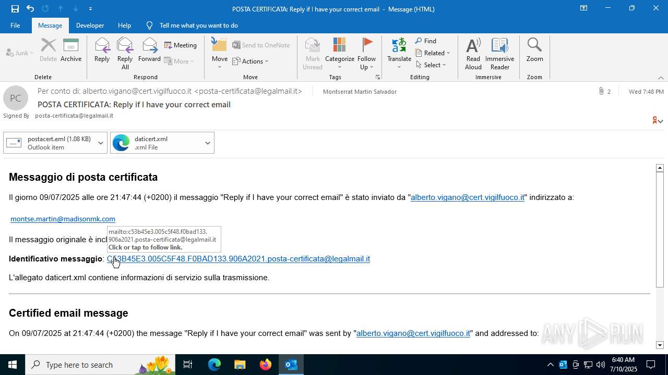Image resolution: width=668 pixels, height=375 pixels.
Task: Expand the message header chevron
Action: [x=661, y=121]
